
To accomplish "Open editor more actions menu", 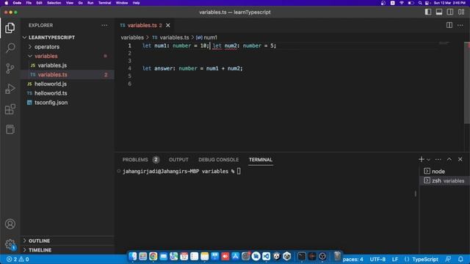I will pos(460,26).
